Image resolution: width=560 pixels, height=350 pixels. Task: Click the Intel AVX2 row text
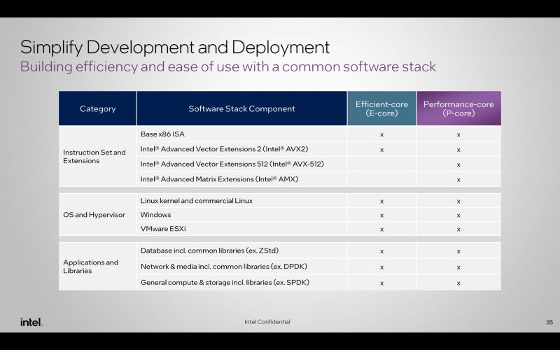(x=224, y=149)
